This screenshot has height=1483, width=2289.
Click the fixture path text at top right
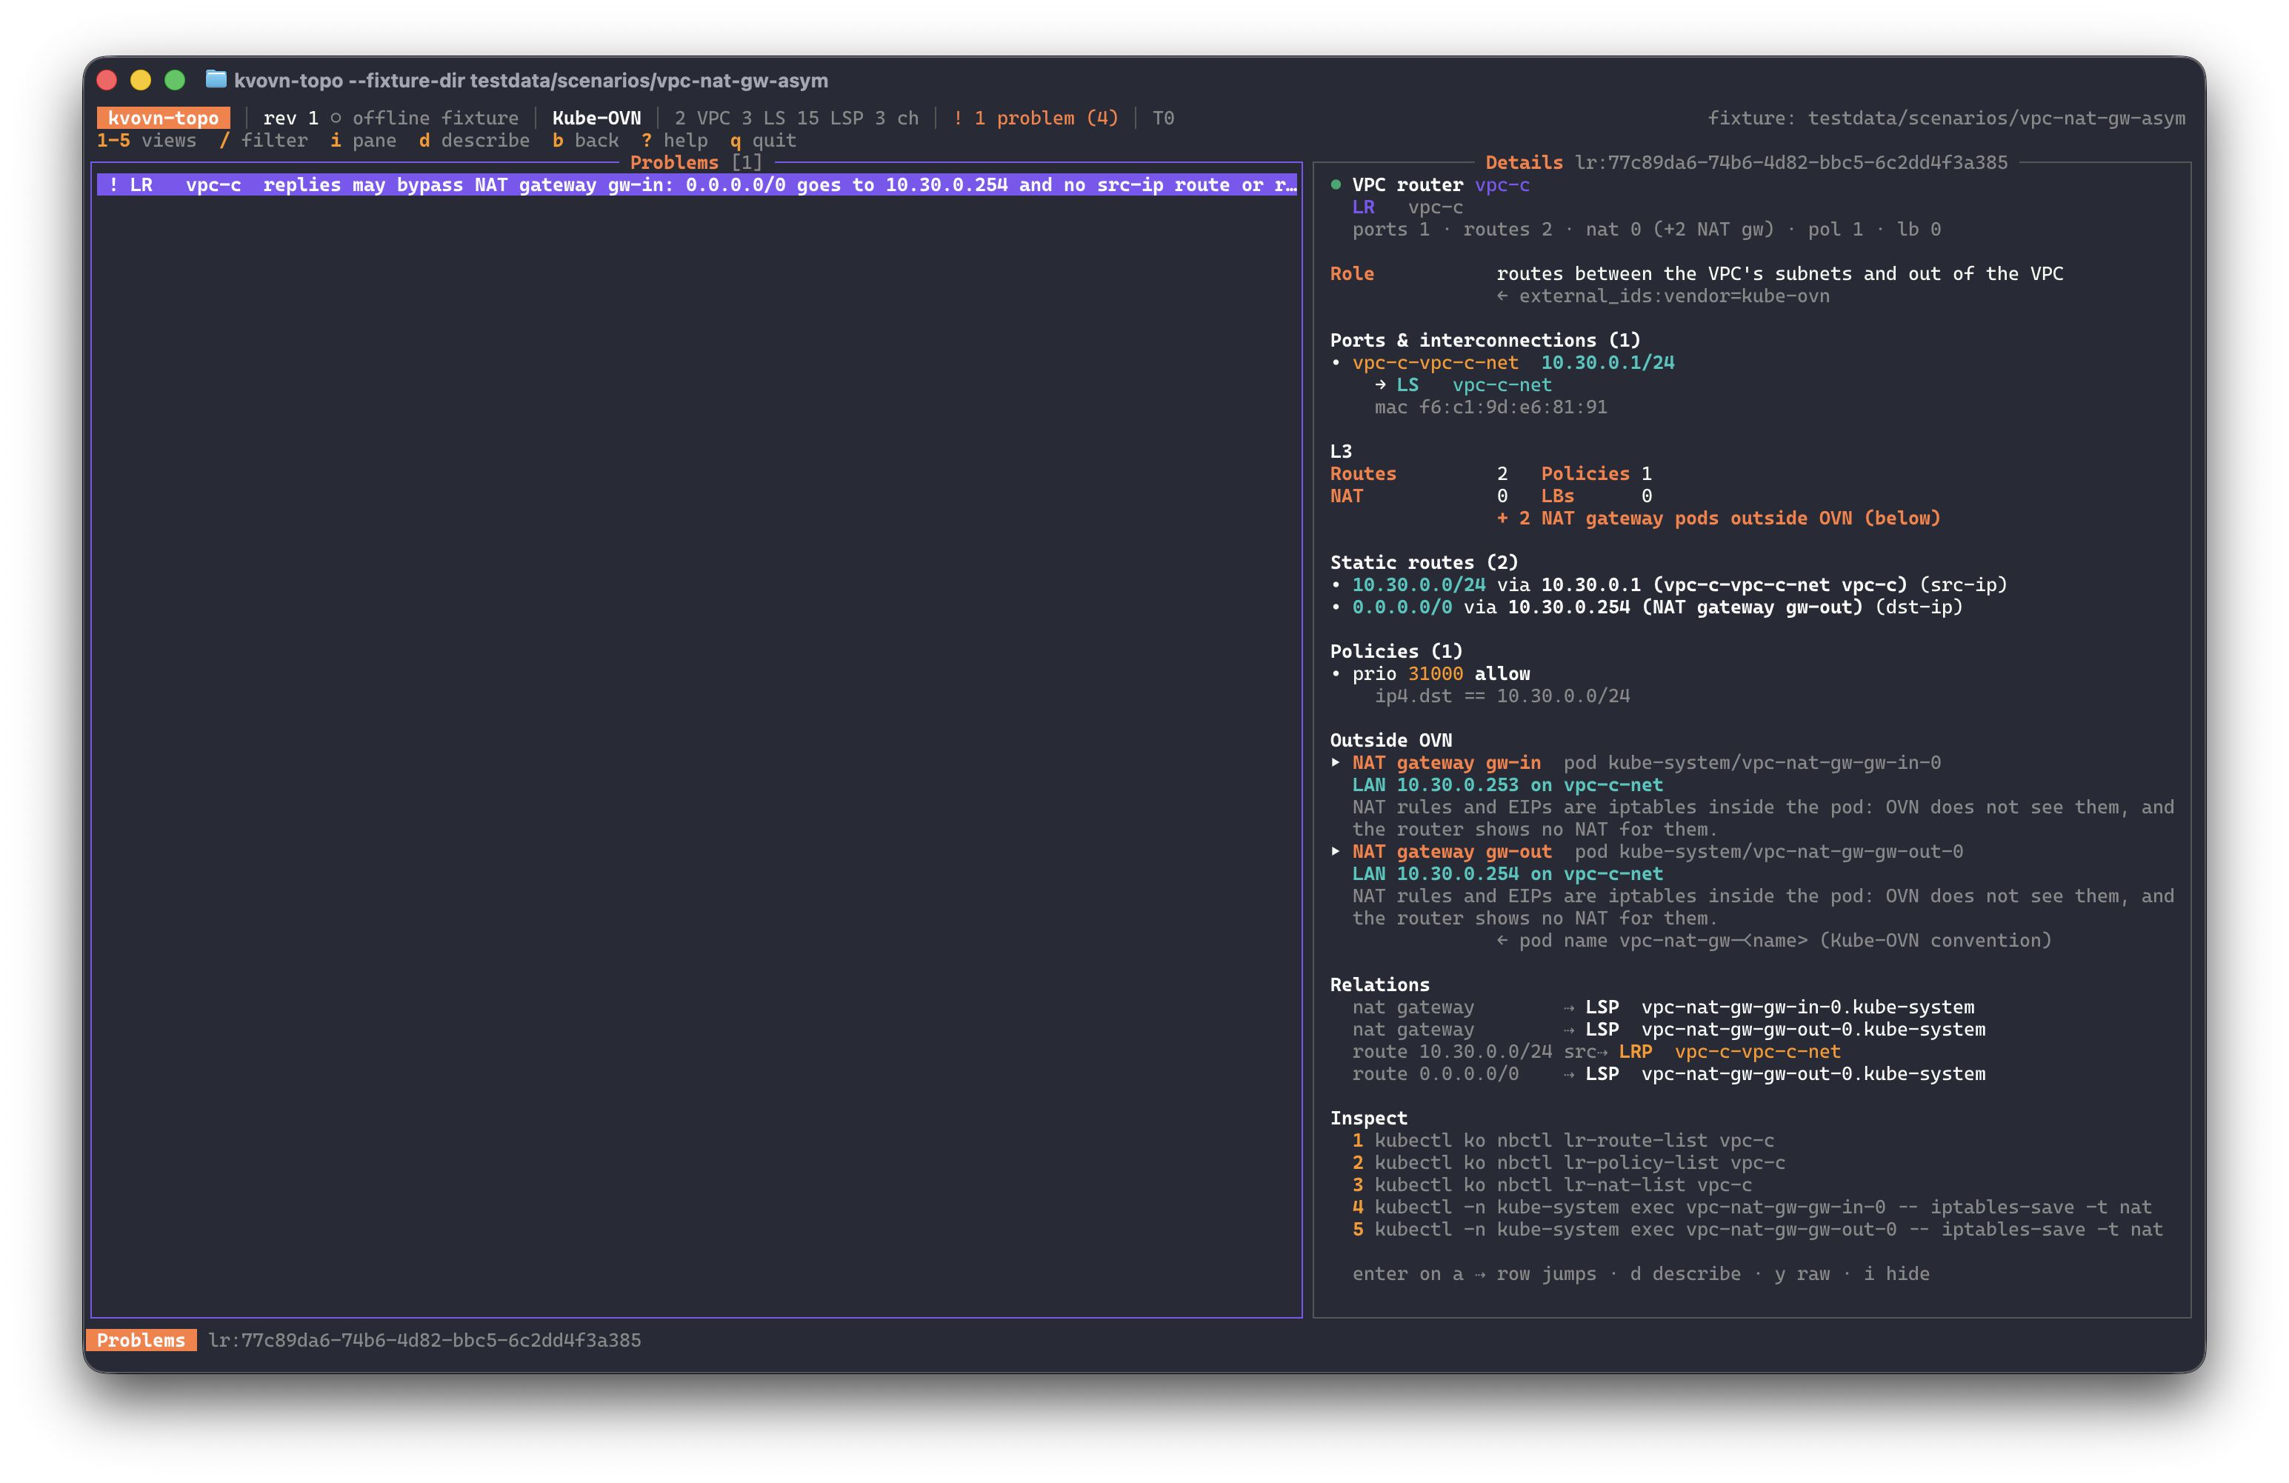[1947, 119]
